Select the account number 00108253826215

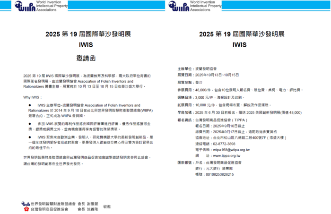point(219,174)
